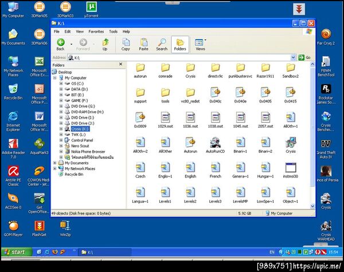Expand the Crysis (K:) drive node
This screenshot has width=344, height=272.
tap(61, 129)
